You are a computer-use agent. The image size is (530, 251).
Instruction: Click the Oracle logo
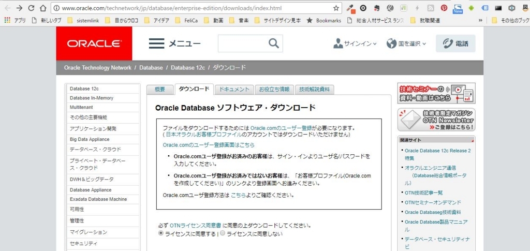[94, 43]
